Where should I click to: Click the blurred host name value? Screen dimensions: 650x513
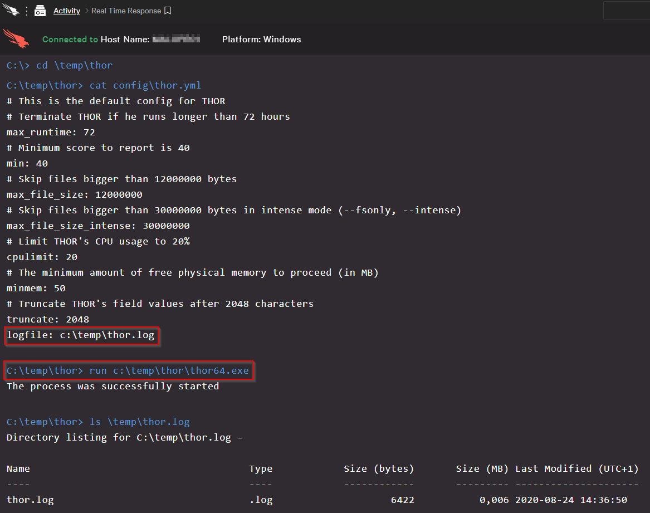(175, 39)
